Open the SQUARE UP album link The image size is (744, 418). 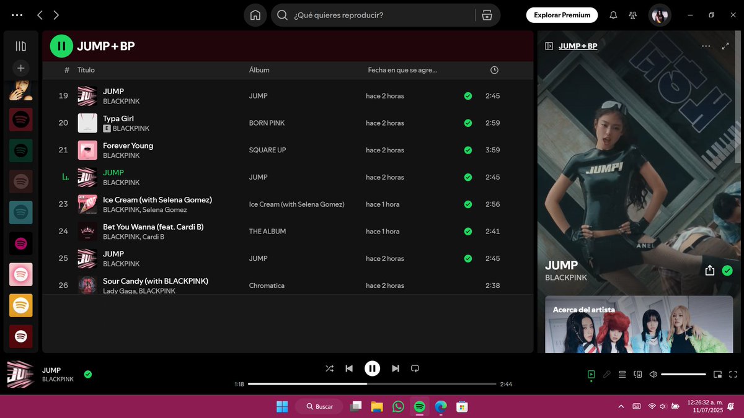(x=267, y=150)
